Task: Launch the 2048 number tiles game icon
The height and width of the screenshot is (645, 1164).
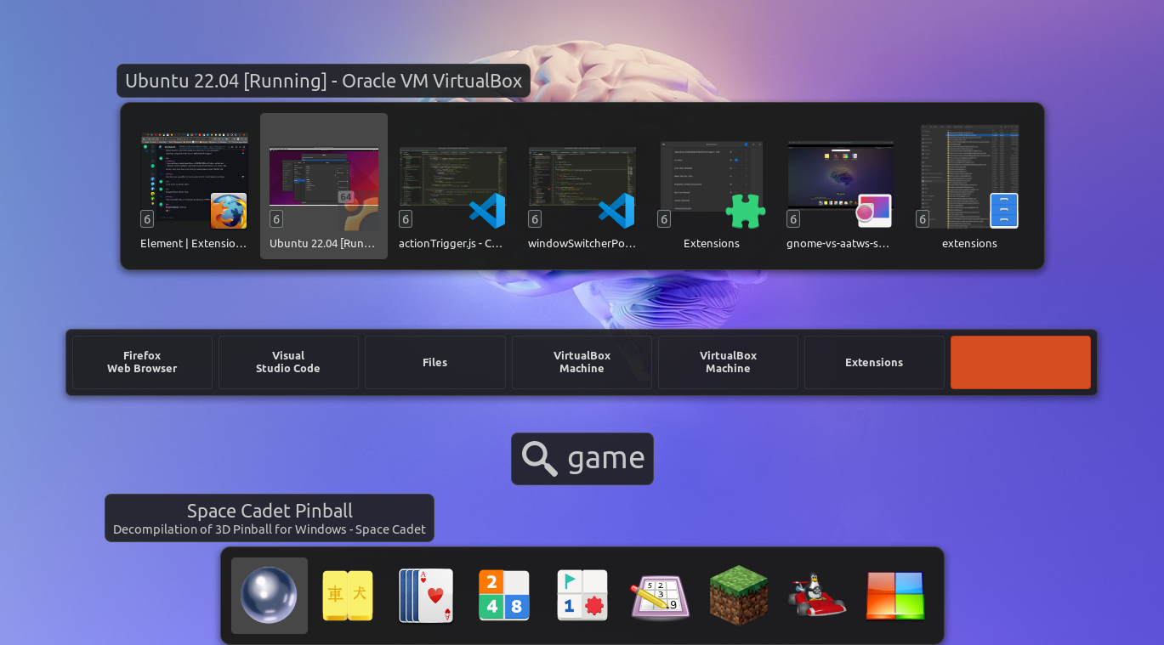Action: point(504,596)
